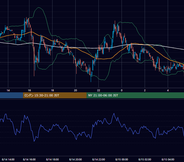
Task: Click the 8/15 02:00 date label
Action: tap(145, 159)
